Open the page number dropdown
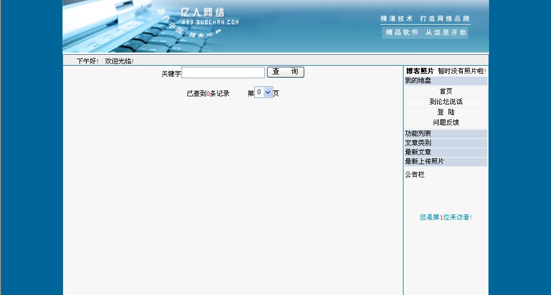551x295 pixels. 264,92
